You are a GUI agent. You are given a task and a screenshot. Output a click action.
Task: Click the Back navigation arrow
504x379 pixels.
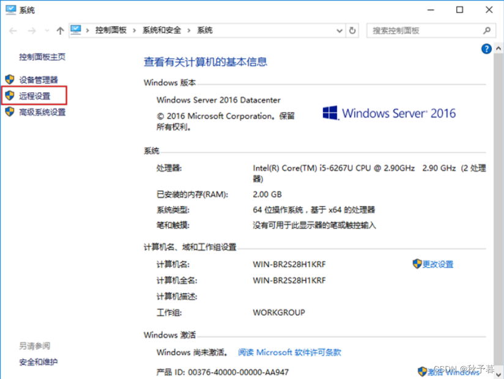pyautogui.click(x=13, y=31)
